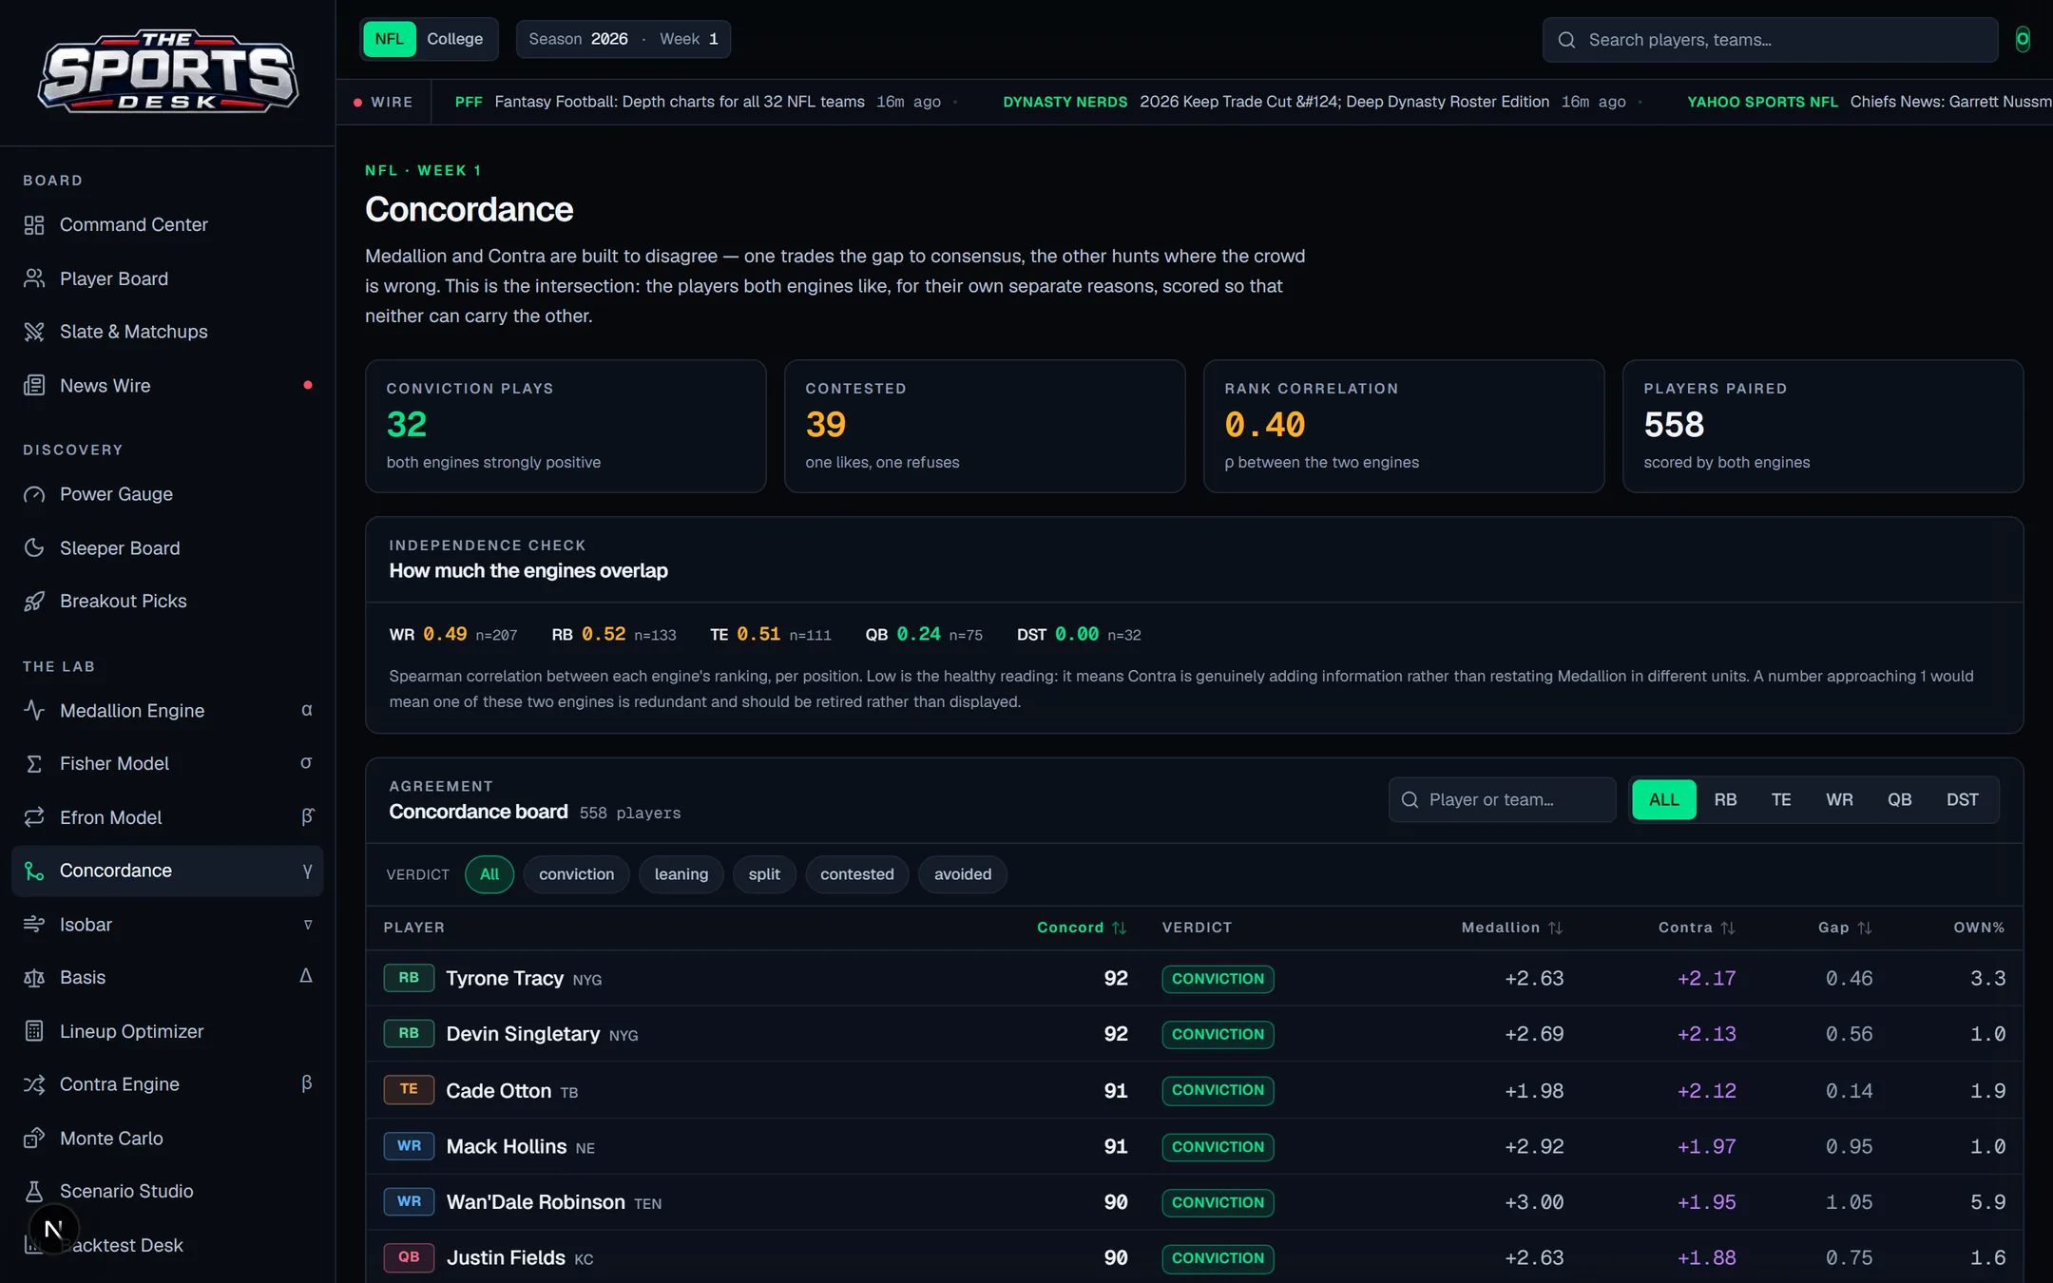Sort table by Gap column

[1845, 928]
